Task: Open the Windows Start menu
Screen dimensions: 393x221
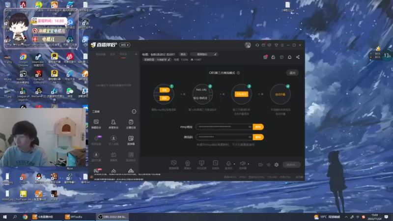Action: 5,217
